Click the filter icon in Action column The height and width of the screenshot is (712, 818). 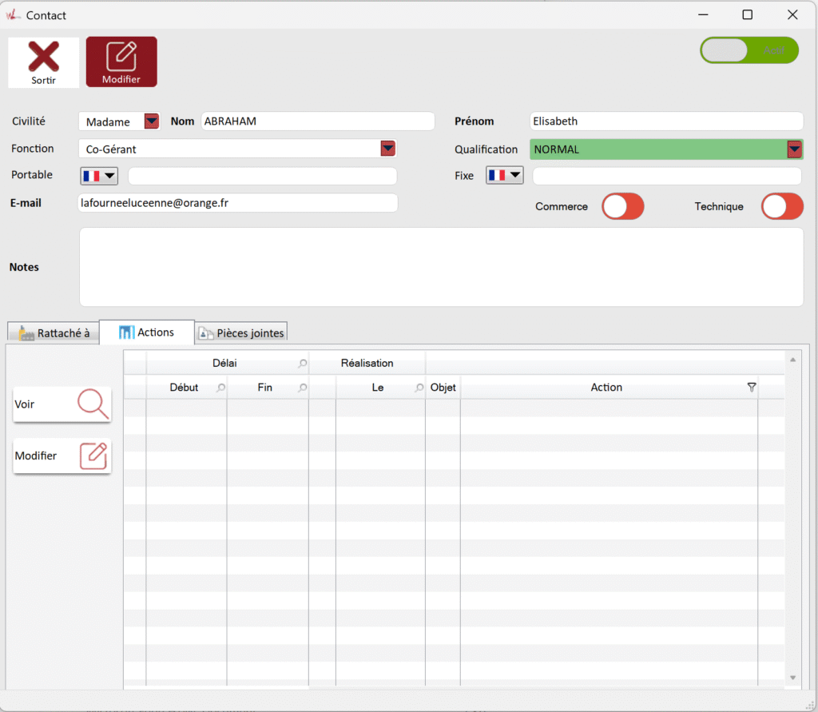751,388
